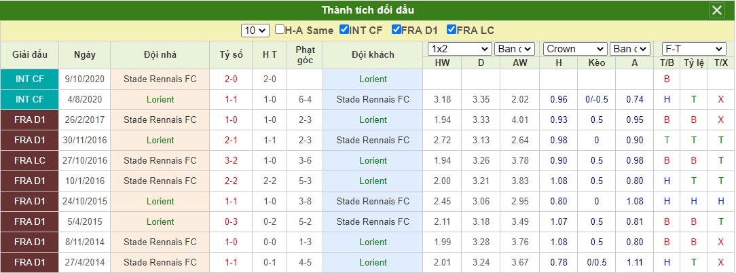
Task: Open the match count dropdown showing 10
Action: pyautogui.click(x=255, y=31)
